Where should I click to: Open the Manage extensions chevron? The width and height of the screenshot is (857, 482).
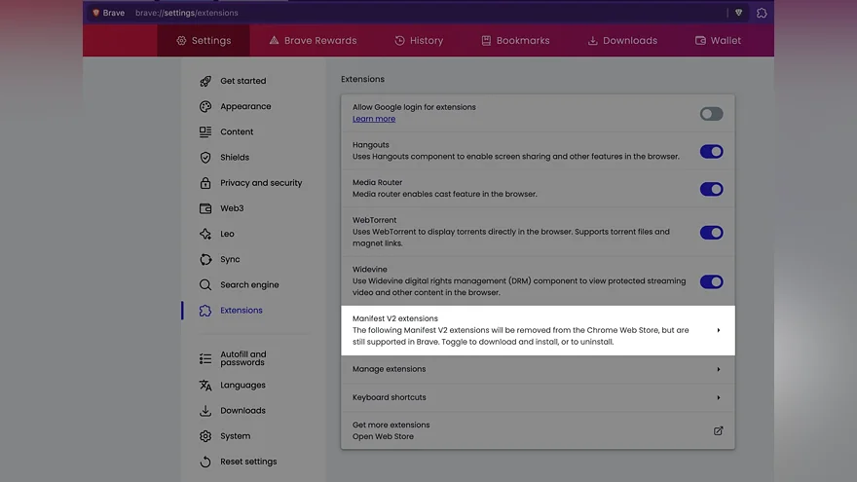click(719, 369)
